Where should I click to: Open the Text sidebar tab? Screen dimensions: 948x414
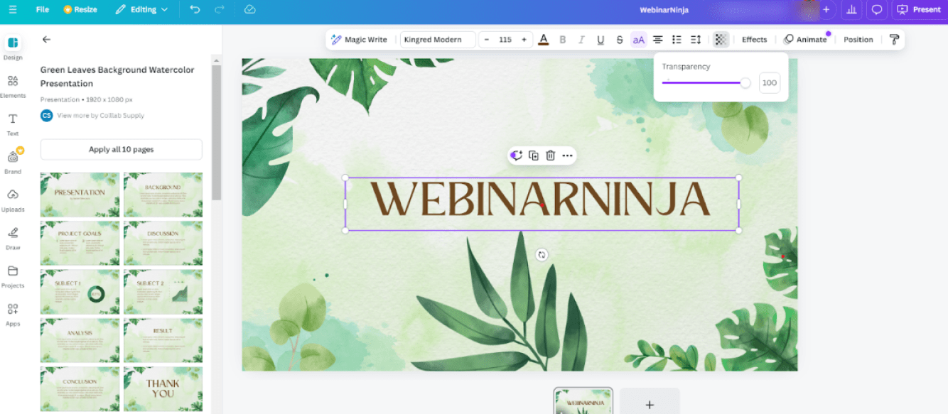pyautogui.click(x=13, y=124)
